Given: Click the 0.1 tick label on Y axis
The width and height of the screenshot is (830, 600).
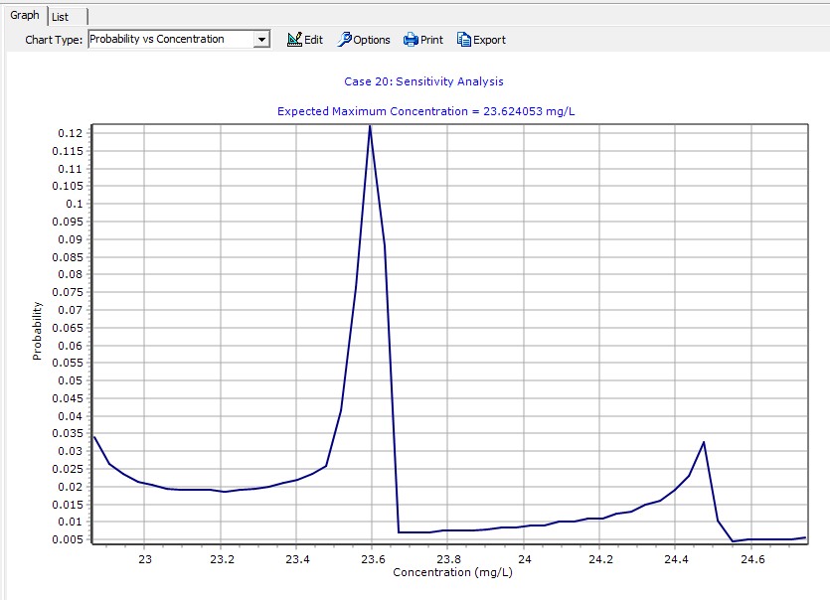Looking at the screenshot, I should tap(74, 204).
